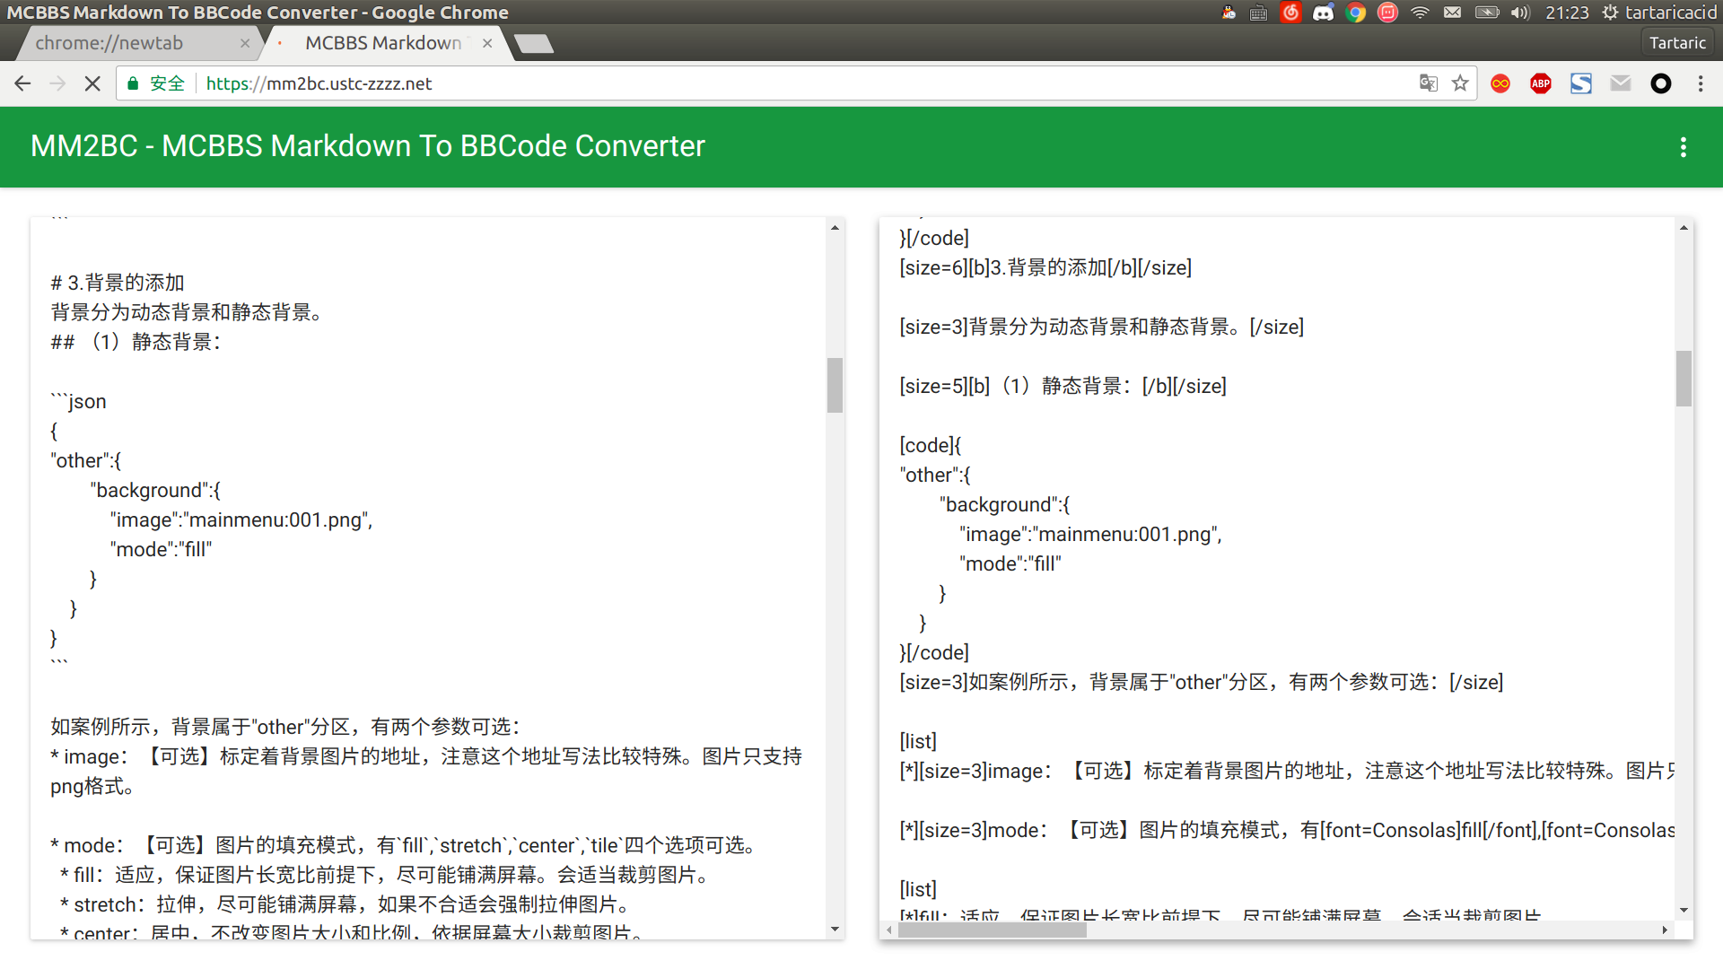Click the '# 3.背景的添加' heading line in the editor

click(x=118, y=283)
